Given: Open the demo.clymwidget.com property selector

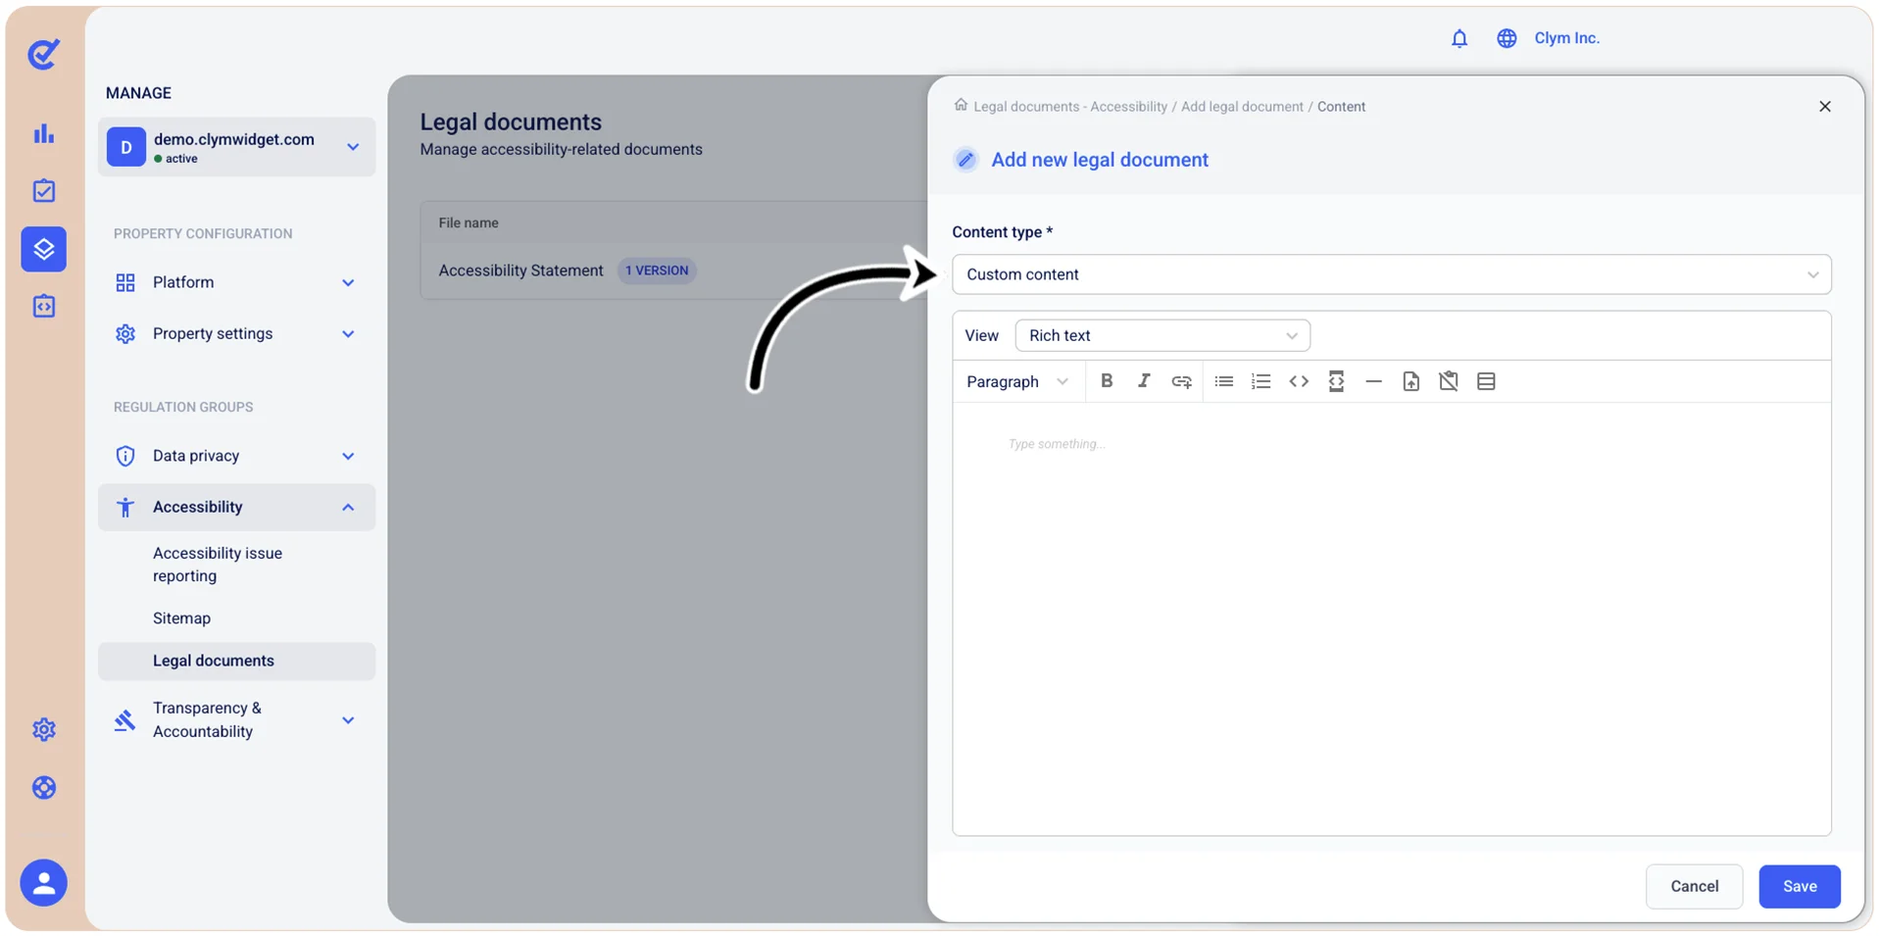Looking at the screenshot, I should click(x=236, y=147).
